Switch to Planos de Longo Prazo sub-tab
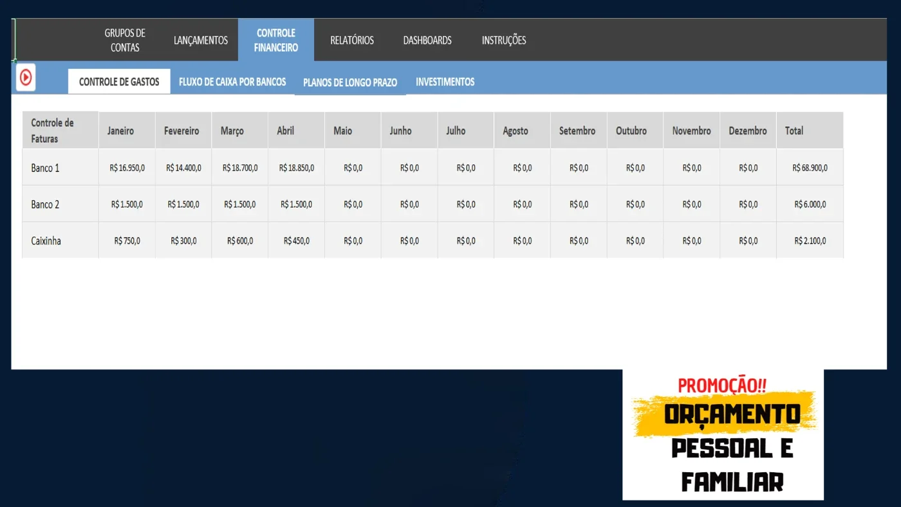The height and width of the screenshot is (507, 901). (x=350, y=82)
